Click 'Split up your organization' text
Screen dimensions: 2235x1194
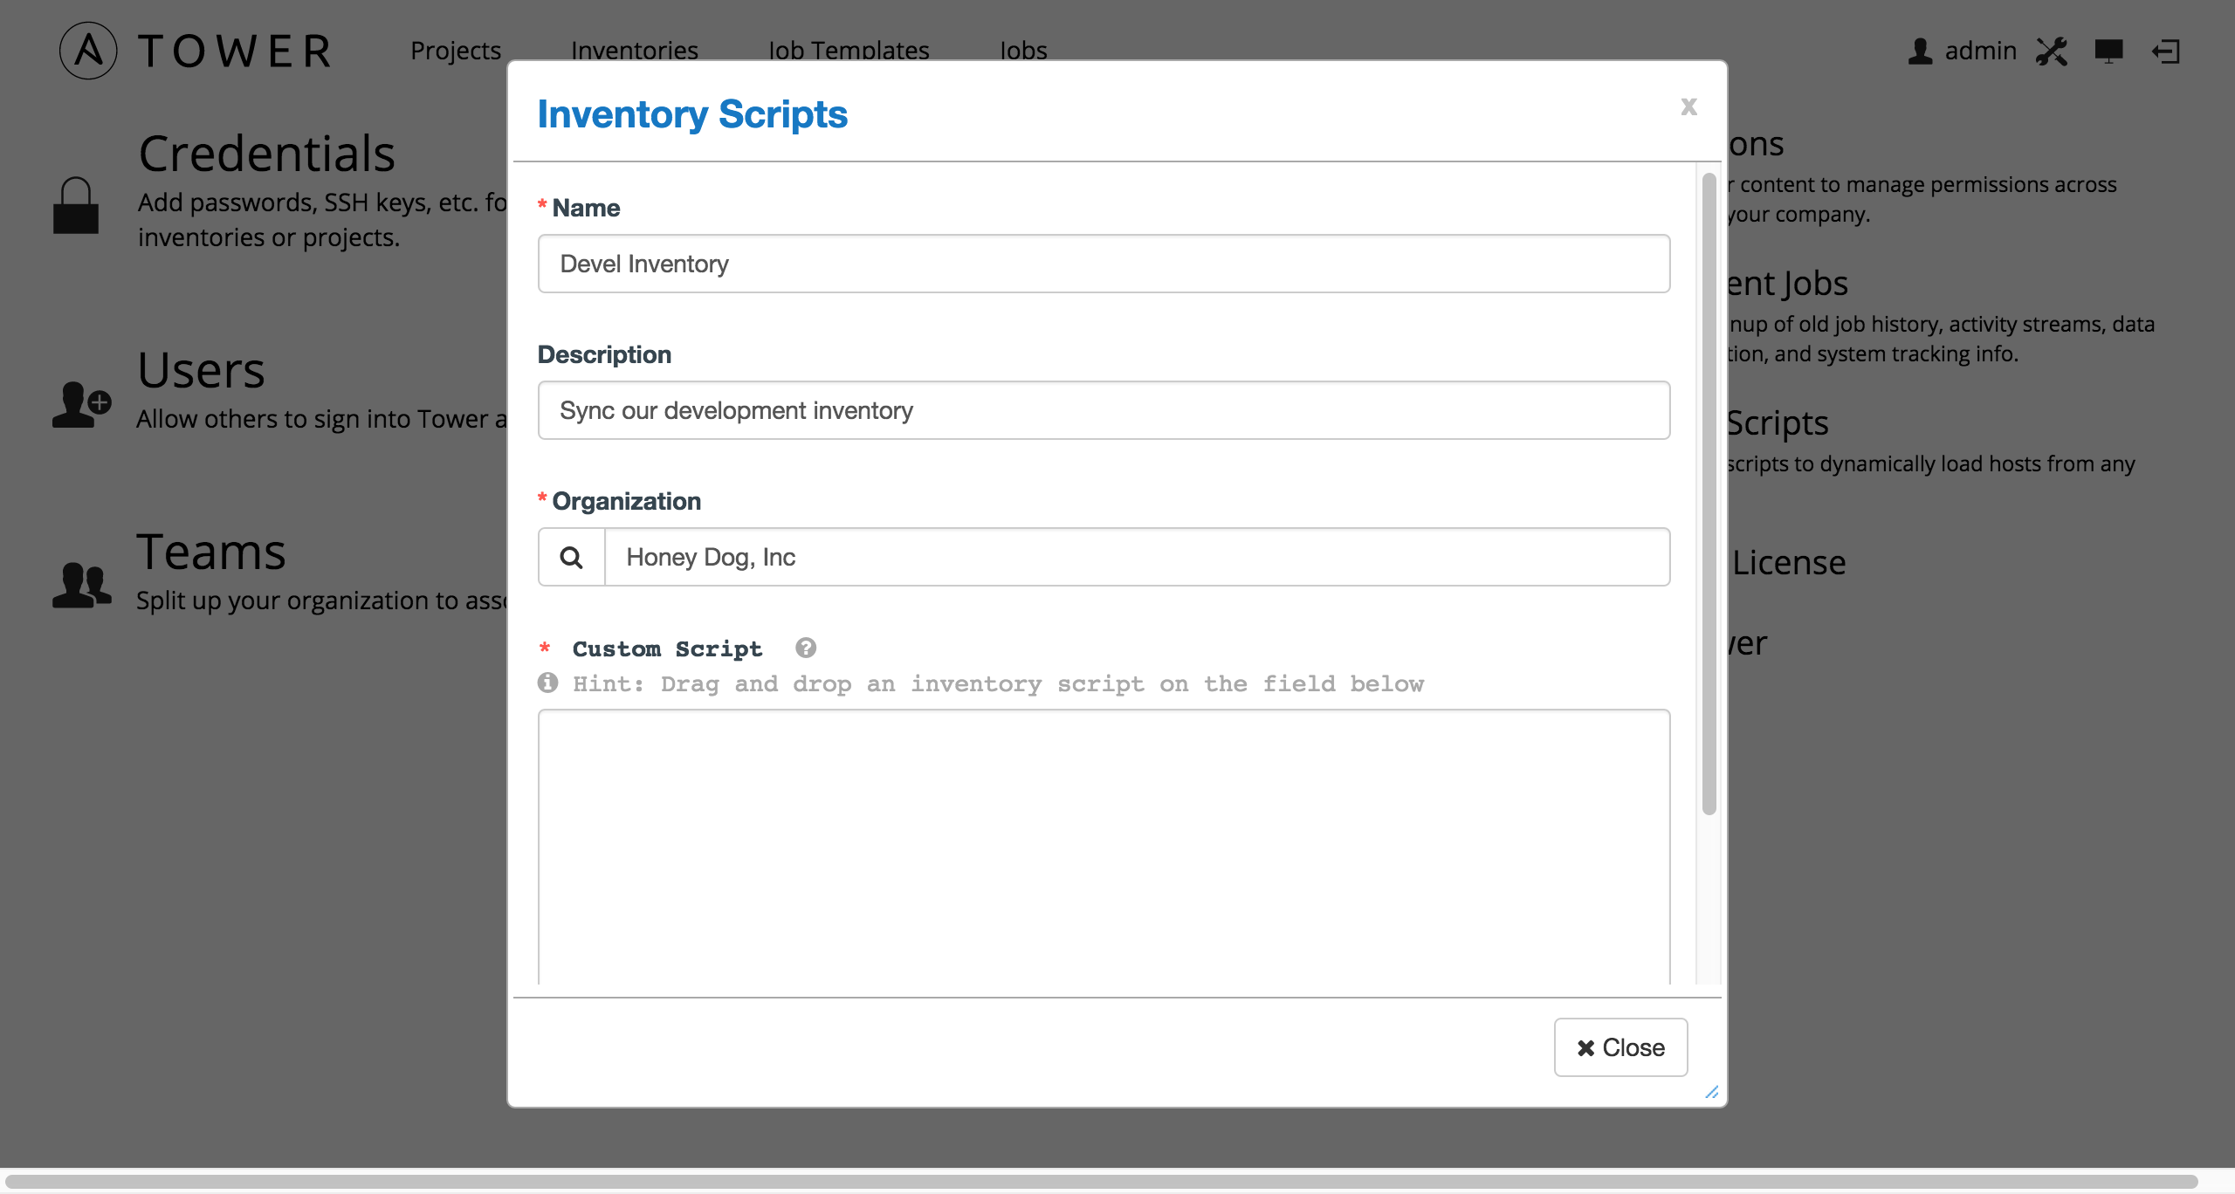[321, 600]
